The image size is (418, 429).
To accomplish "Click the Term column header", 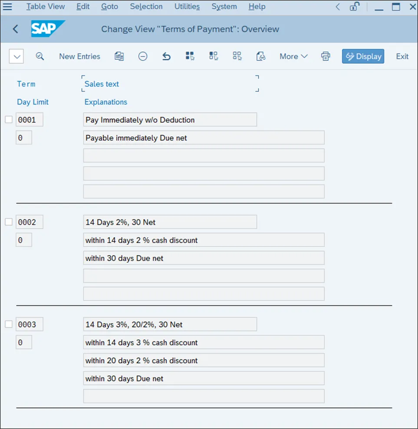I will click(26, 84).
